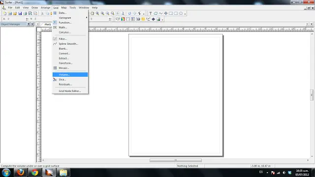Click the New Vector Map icon
Screen dimensions: 315x177
[148, 19]
